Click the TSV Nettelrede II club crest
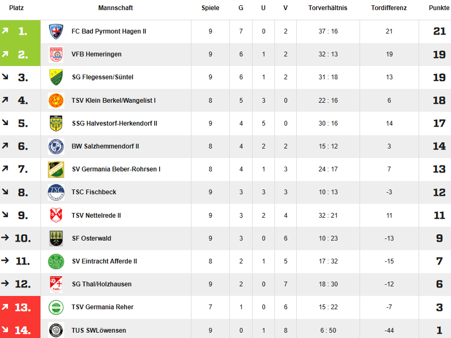 point(56,216)
